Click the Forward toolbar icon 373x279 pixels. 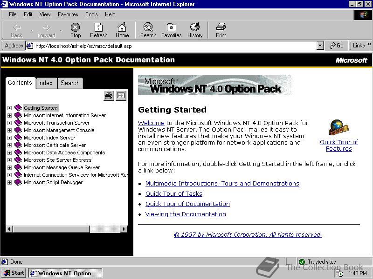[46, 27]
